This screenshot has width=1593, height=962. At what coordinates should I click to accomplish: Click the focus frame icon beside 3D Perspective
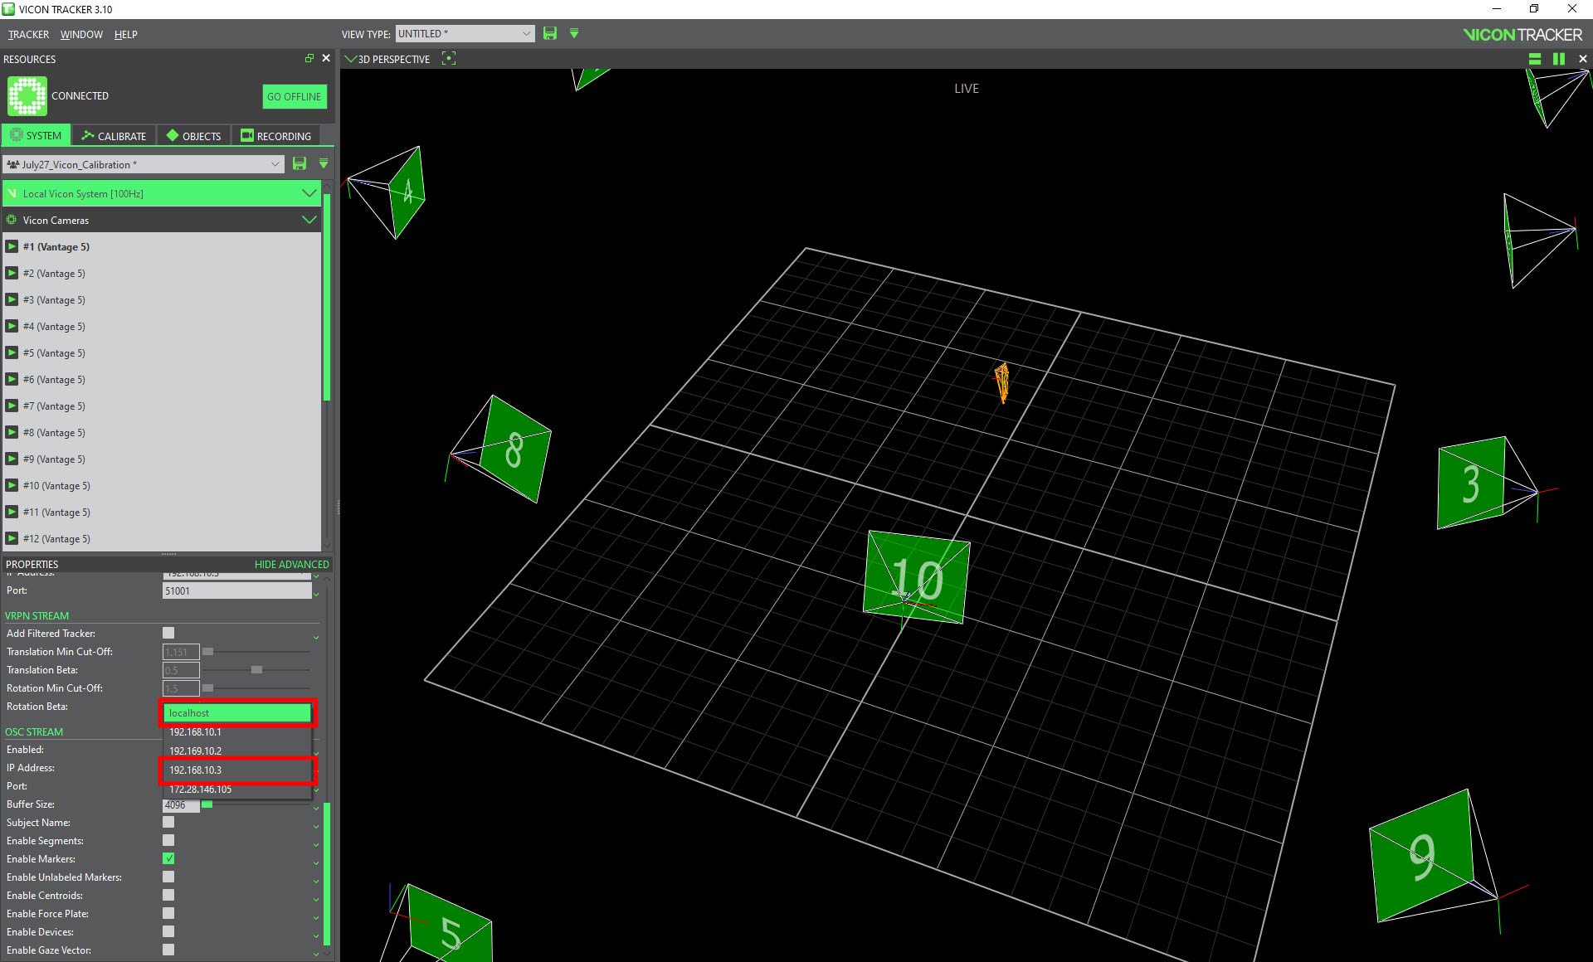[x=449, y=59]
